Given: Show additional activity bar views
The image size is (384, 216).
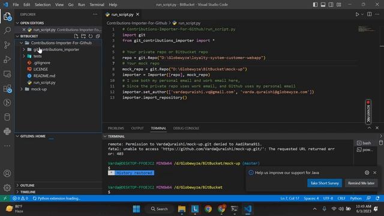Looking at the screenshot, I should pos(7,146).
